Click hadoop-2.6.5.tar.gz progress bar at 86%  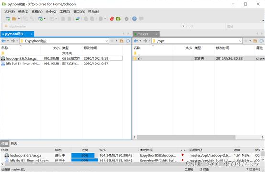[x=85, y=155]
